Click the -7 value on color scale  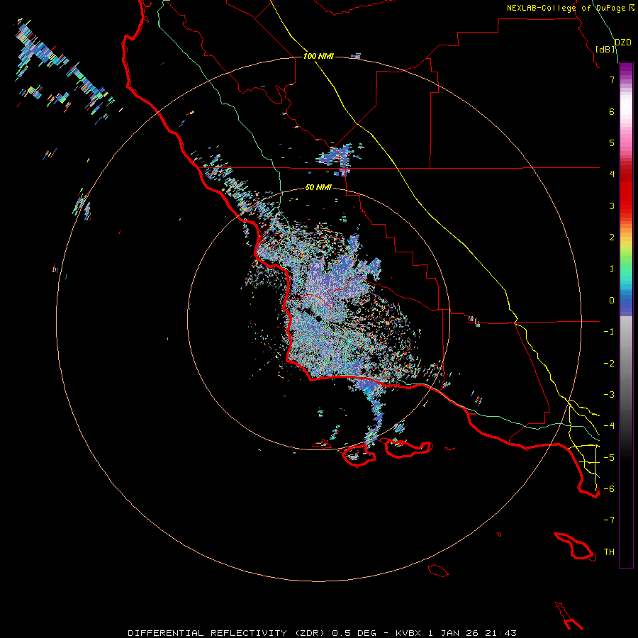pos(609,520)
